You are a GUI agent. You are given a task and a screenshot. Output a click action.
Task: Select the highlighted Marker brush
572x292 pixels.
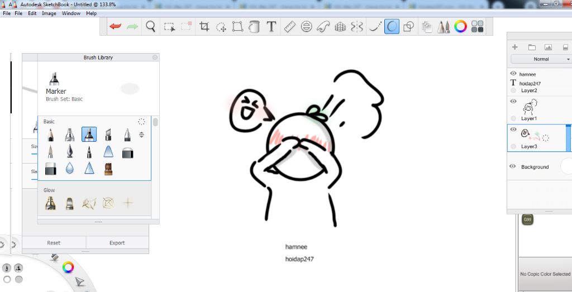click(x=89, y=135)
